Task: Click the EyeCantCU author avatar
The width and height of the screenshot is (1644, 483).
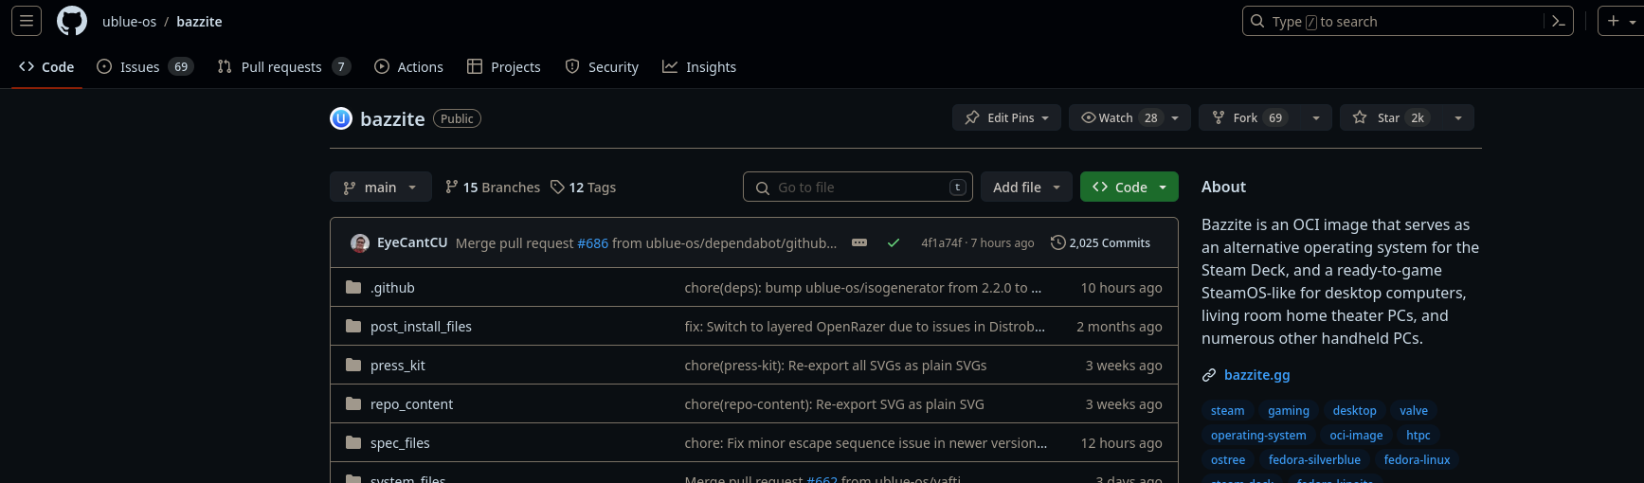Action: point(360,243)
